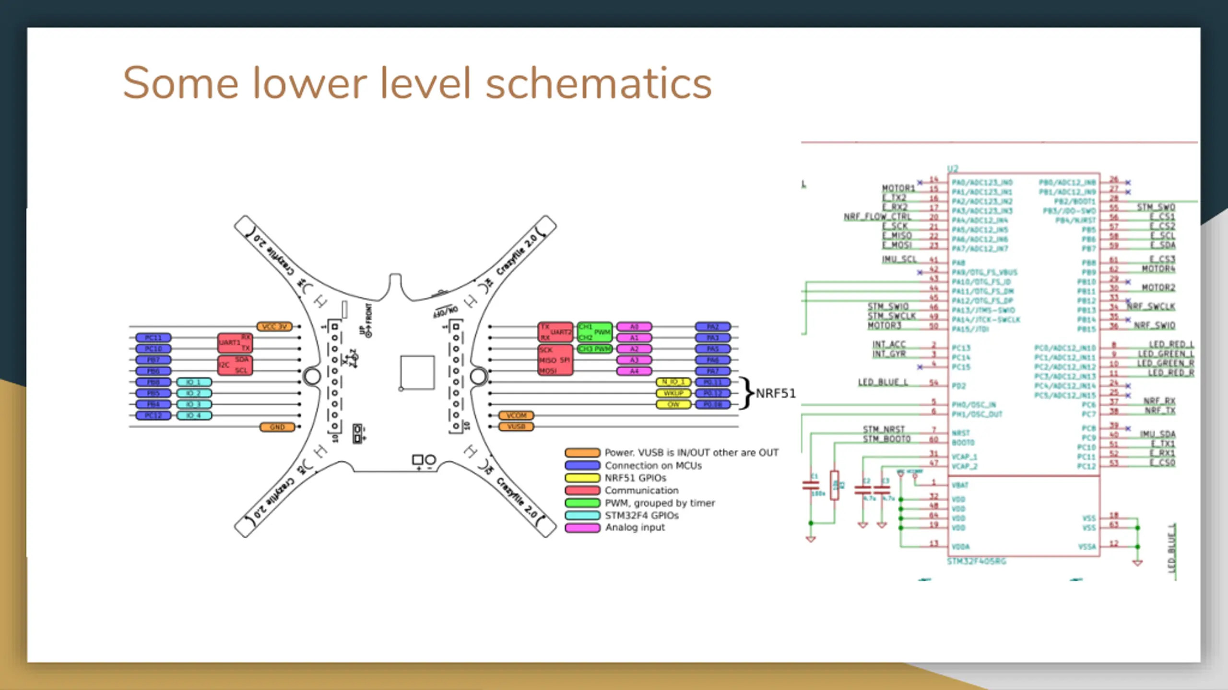1228x690 pixels.
Task: Click the magenta Analog input legend swatch
Action: click(x=583, y=528)
